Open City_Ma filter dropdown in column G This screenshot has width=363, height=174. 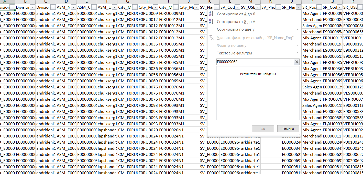[x=135, y=7]
